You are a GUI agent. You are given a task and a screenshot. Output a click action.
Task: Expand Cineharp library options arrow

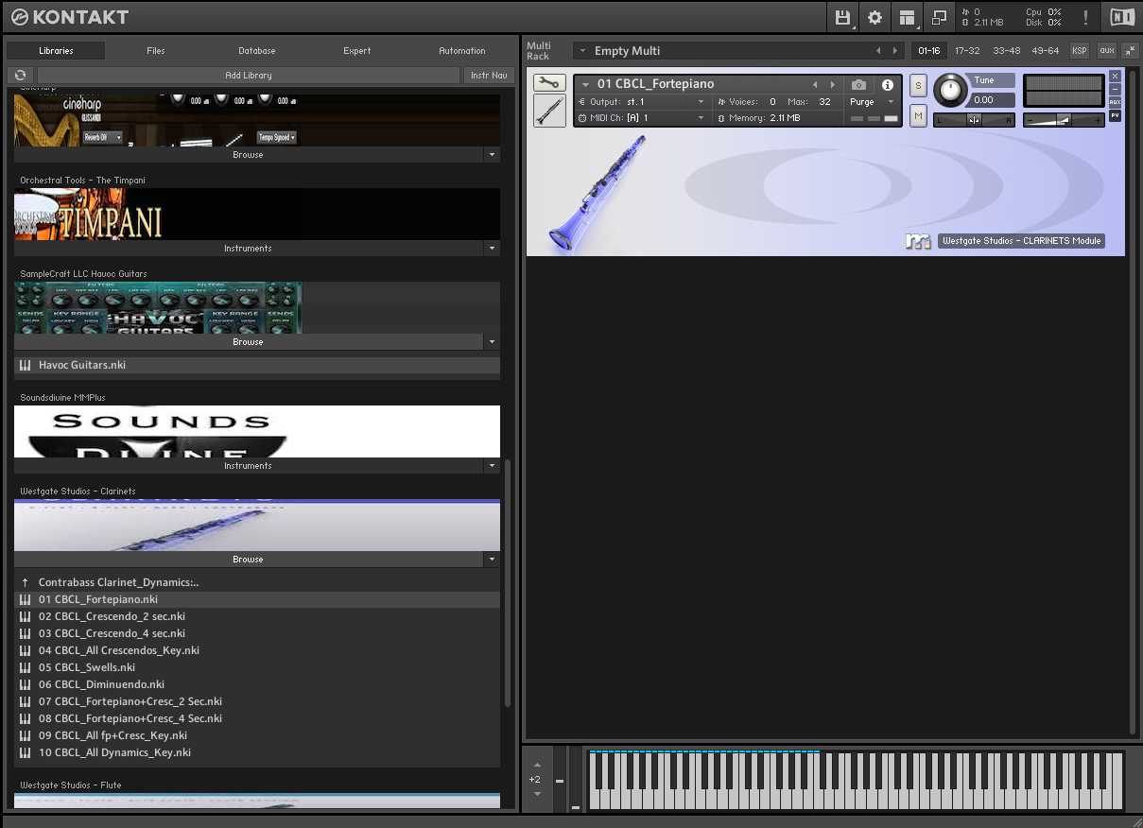click(x=491, y=155)
